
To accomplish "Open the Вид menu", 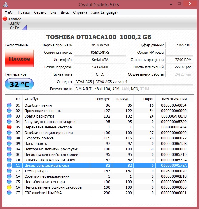I will click(53, 12).
